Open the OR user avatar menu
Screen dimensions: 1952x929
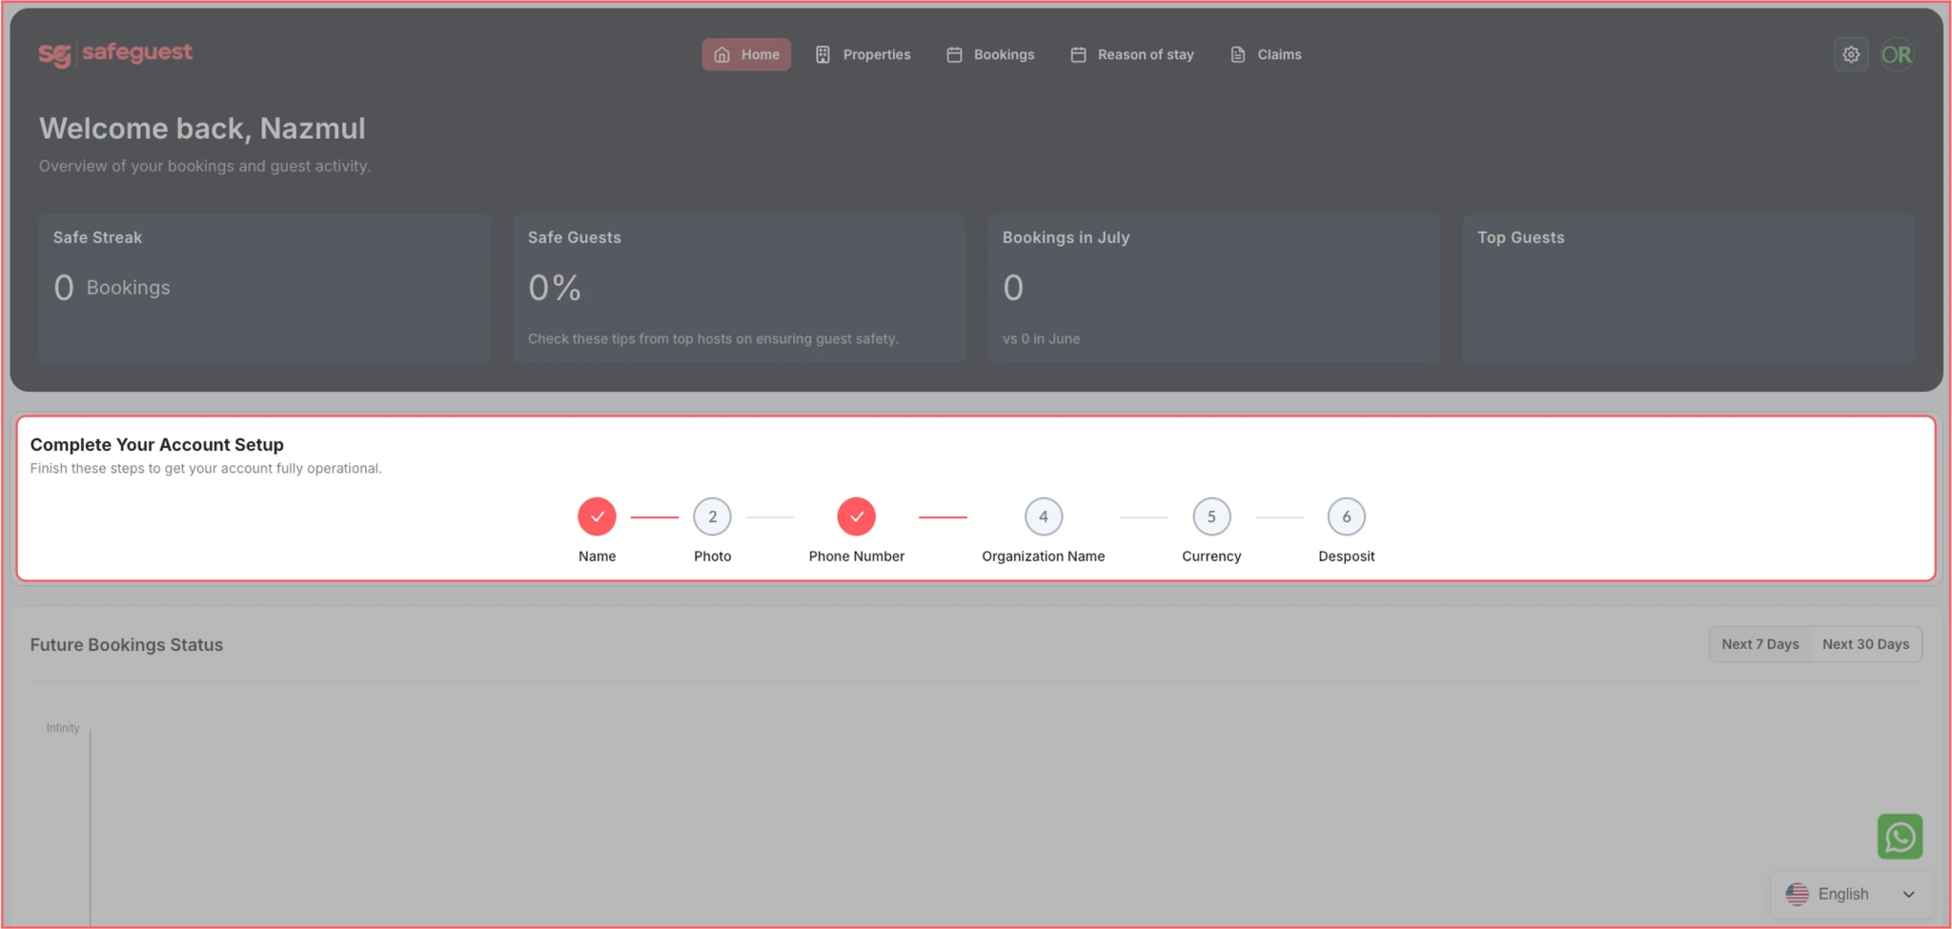(1896, 54)
